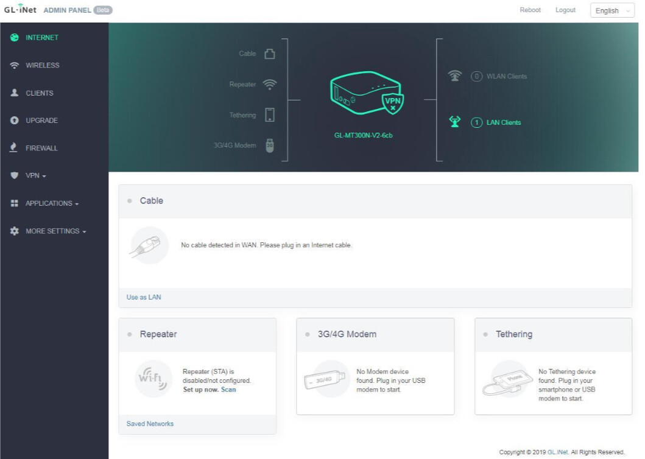
Task: Click the tethered phone illustration
Action: [508, 379]
